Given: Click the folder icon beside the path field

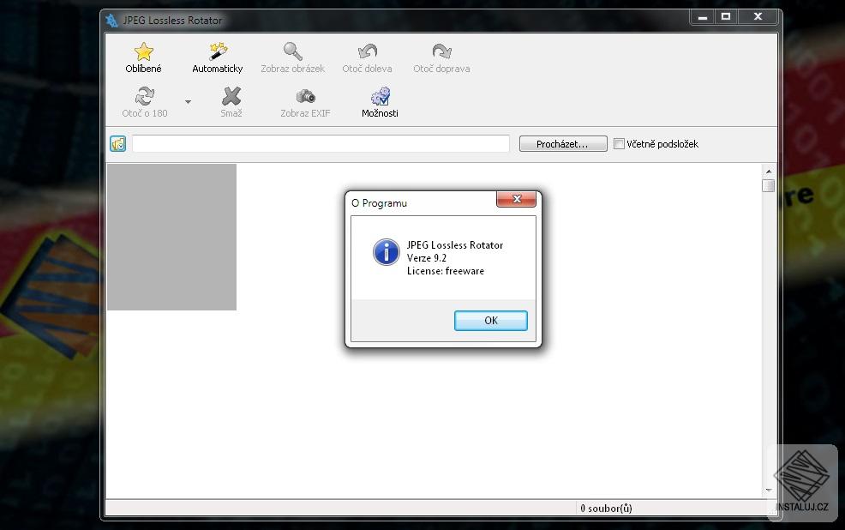Looking at the screenshot, I should (117, 143).
